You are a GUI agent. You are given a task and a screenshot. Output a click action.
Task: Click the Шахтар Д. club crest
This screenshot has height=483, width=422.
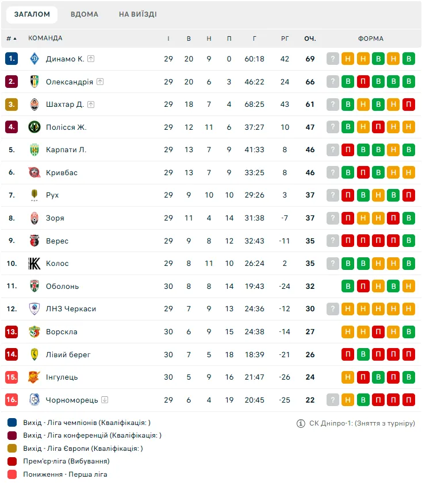pyautogui.click(x=34, y=105)
